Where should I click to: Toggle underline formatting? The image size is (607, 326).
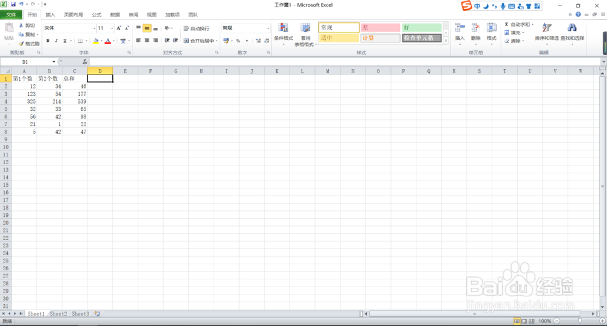pos(65,41)
